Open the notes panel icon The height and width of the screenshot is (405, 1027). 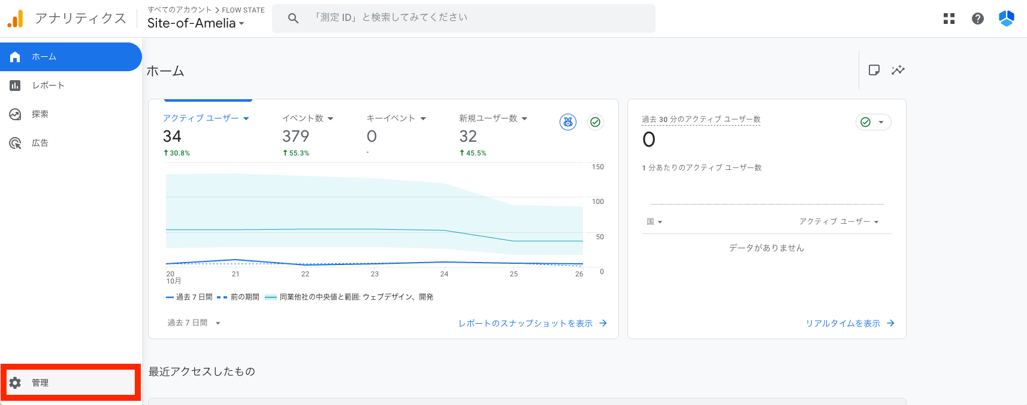[x=874, y=70]
